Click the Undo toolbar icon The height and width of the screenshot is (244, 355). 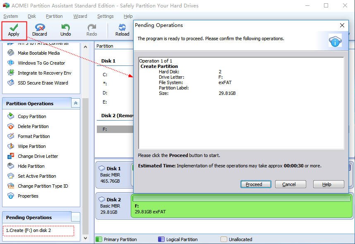click(x=65, y=27)
